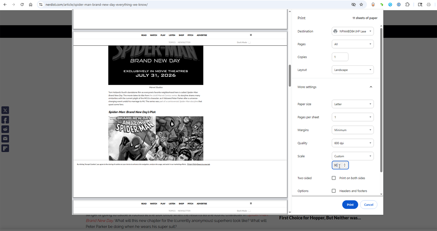Increase scale with the stepper up arrow
This screenshot has width=437, height=231.
(x=345, y=164)
